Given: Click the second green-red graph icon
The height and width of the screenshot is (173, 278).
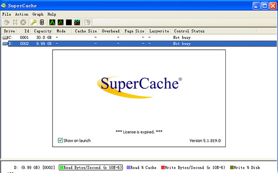Looking at the screenshot, I should pos(61,22).
